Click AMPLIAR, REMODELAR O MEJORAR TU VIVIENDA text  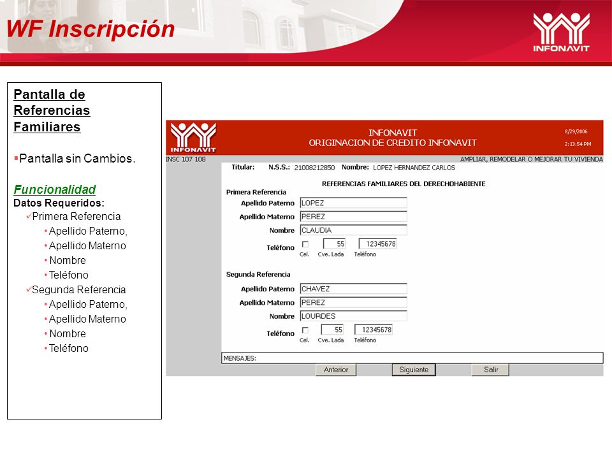[x=532, y=159]
